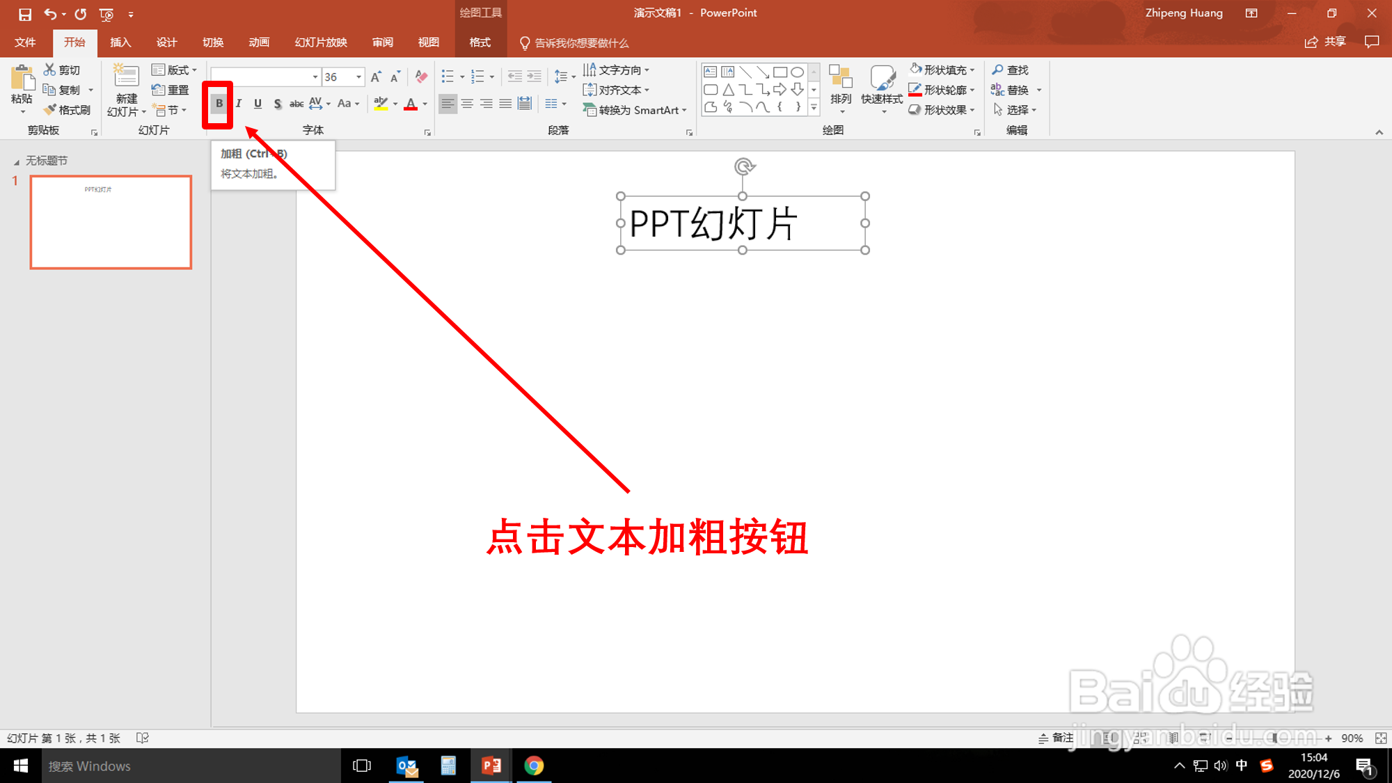The height and width of the screenshot is (783, 1392).
Task: Click the Increase Font Size icon
Action: click(x=376, y=77)
